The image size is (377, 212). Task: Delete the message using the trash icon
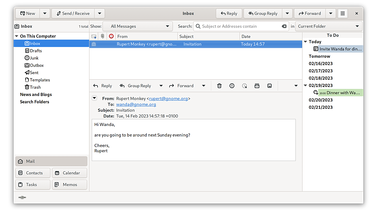point(219,86)
